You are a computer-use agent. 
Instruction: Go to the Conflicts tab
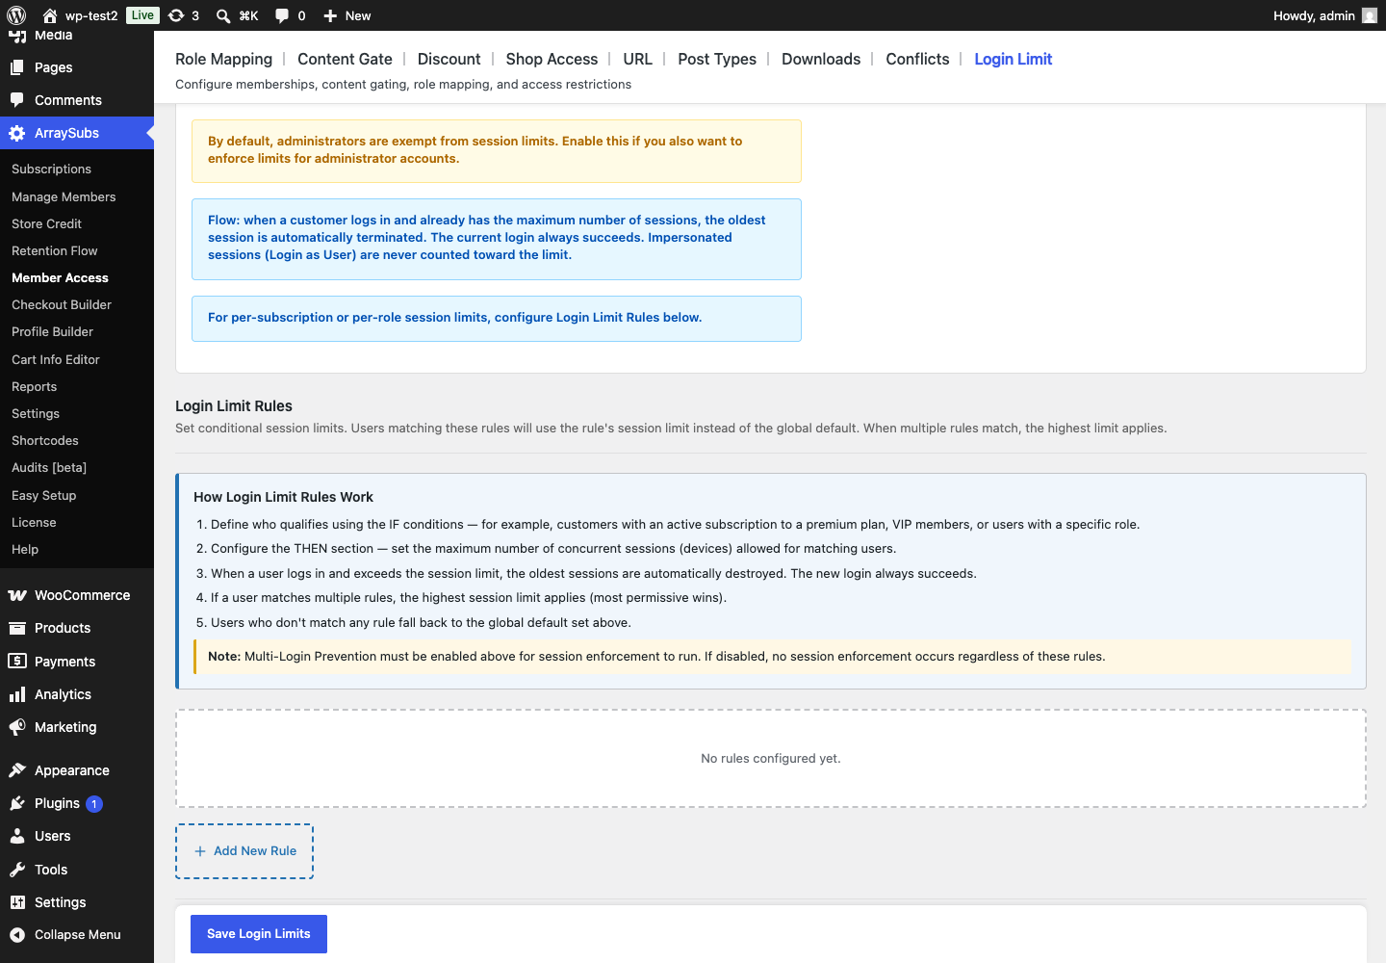coord(917,59)
